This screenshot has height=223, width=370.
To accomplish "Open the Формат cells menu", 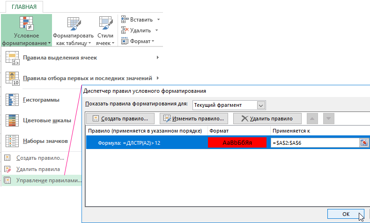I will [x=138, y=41].
